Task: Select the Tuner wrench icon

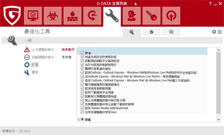Action: 112,16
